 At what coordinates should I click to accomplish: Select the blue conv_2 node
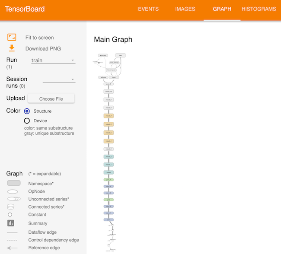[109, 206]
